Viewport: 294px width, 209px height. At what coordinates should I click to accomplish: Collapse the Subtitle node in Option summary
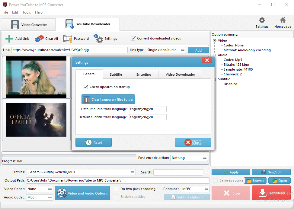pos(215,79)
